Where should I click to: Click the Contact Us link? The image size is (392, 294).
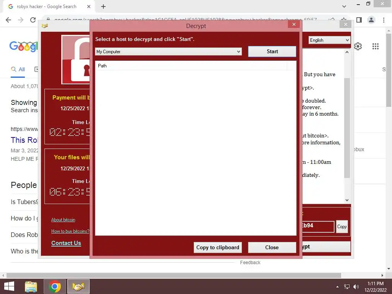click(66, 243)
